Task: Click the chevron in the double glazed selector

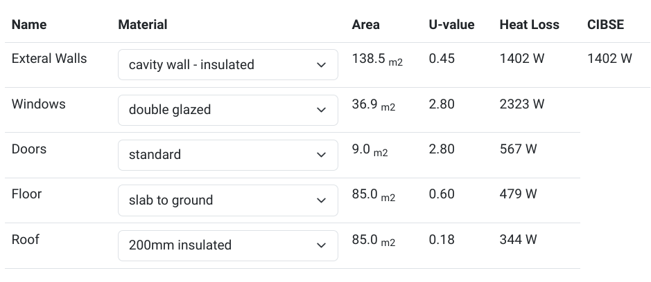Action: pyautogui.click(x=321, y=110)
